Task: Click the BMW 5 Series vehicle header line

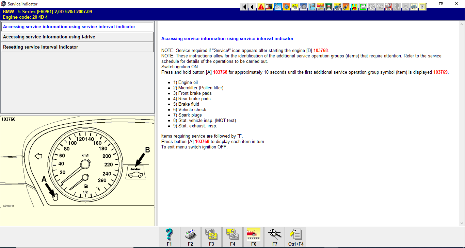Action: (47, 12)
